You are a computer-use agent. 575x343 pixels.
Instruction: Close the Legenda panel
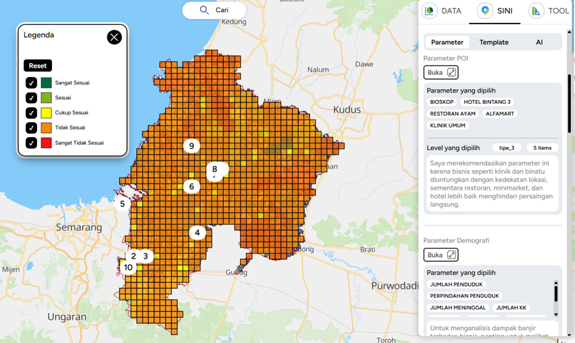click(x=114, y=37)
